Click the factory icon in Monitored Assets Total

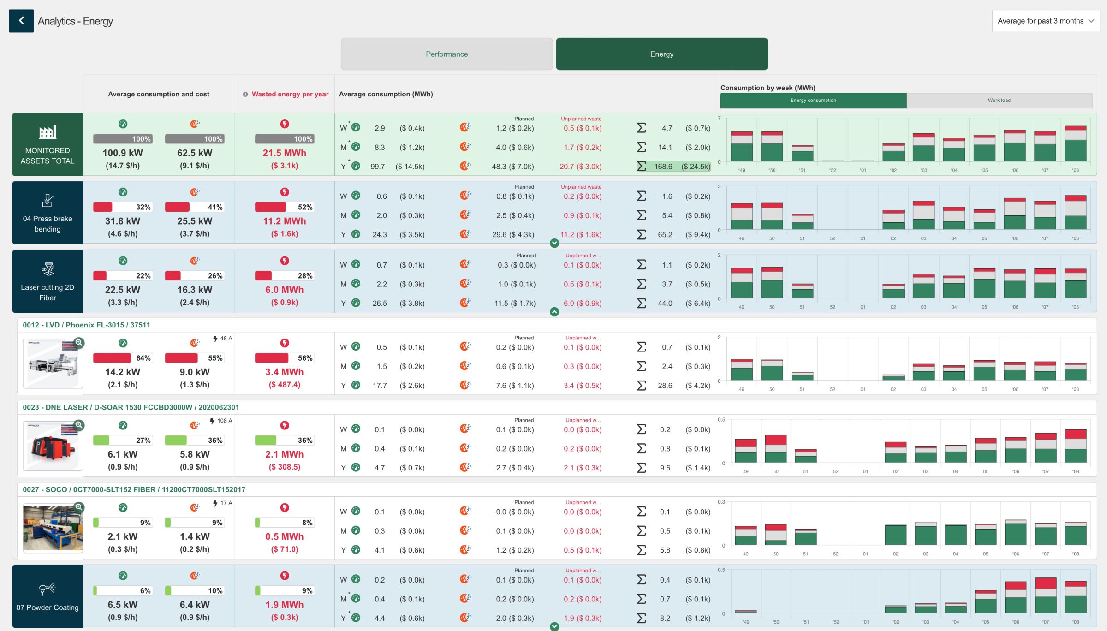point(48,132)
